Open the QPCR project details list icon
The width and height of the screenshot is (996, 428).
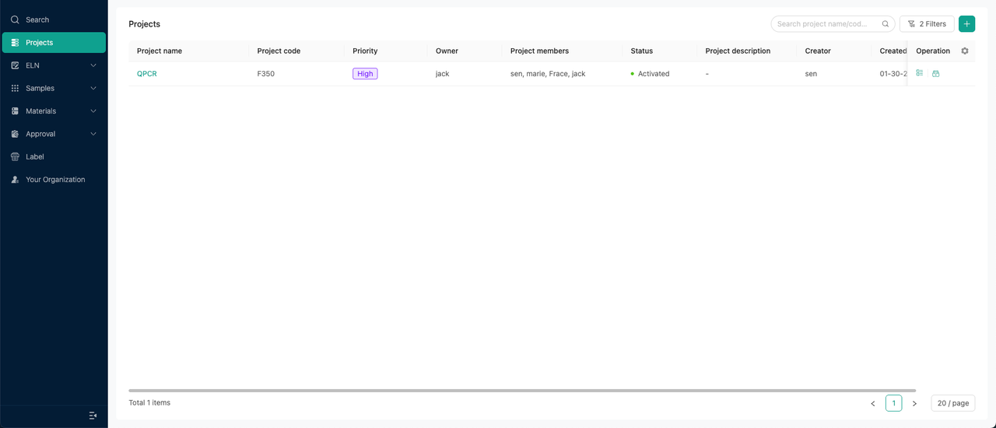point(920,73)
